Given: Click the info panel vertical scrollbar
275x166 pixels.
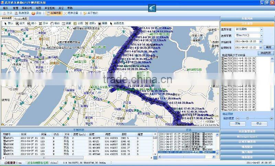Looking at the screenshot, I should (x=218, y=144).
